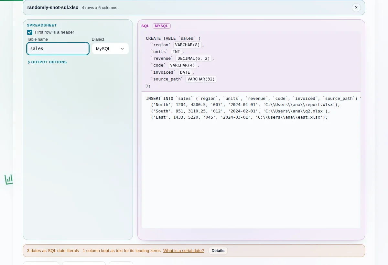Click the 'CREATE TABLE `sales` (' line
388x265 pixels.
[173, 38]
